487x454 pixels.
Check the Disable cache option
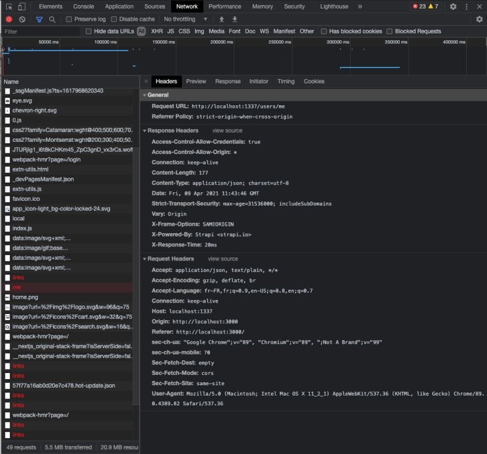114,19
